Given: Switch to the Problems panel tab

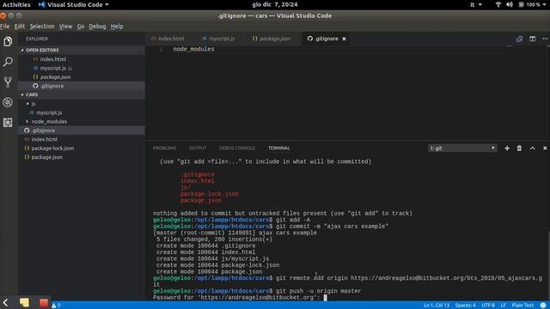Looking at the screenshot, I should point(164,148).
